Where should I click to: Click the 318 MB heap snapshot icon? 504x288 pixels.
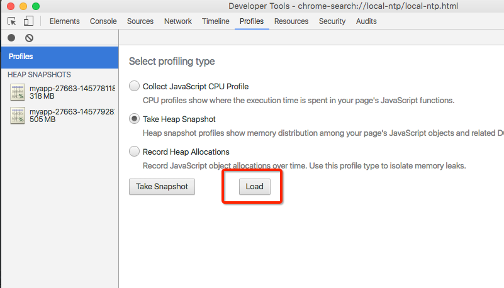18,92
